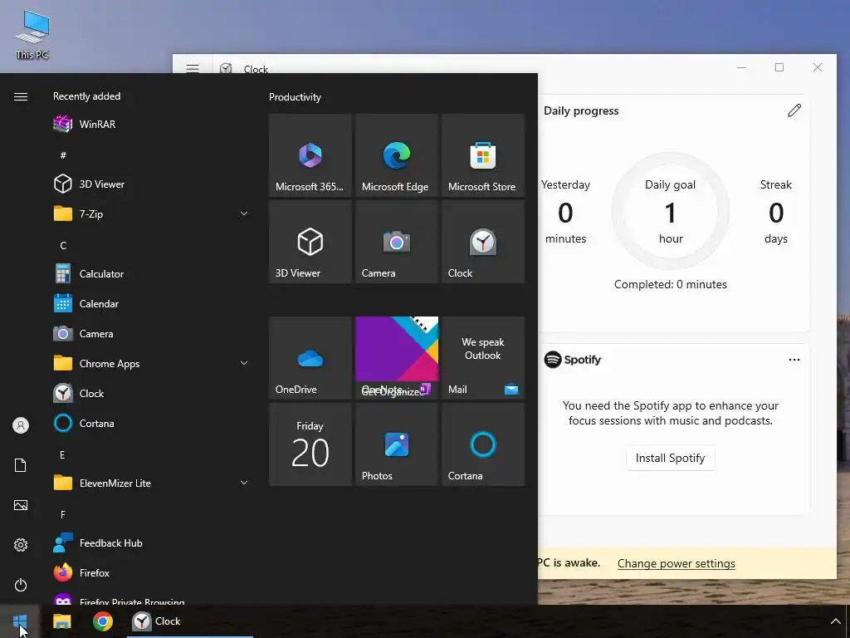Image resolution: width=850 pixels, height=638 pixels.
Task: Click the Daily goal progress ring
Action: [671, 211]
